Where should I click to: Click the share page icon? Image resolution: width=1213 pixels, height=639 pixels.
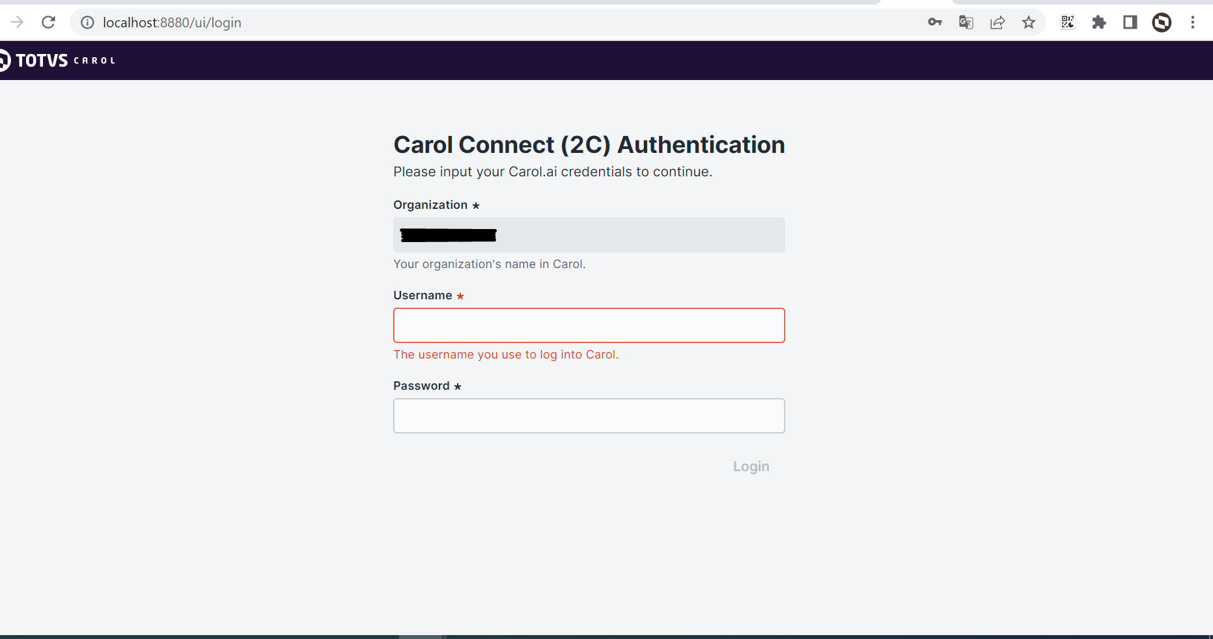coord(997,22)
